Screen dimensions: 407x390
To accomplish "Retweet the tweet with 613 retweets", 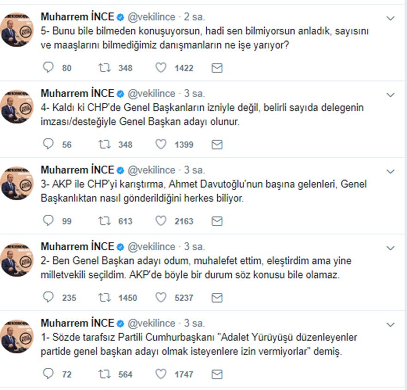I will point(104,221).
